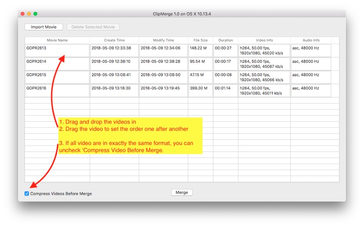Click video info with 45066 kb/s

click(x=264, y=77)
